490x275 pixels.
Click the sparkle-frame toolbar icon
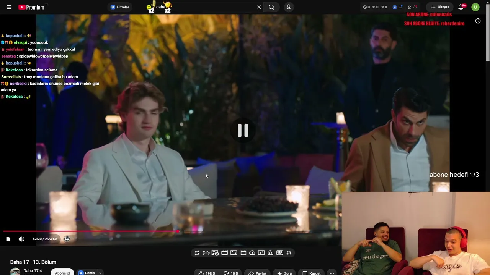(261, 253)
